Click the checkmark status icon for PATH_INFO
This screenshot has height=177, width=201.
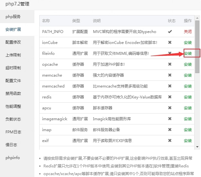coord(170,32)
